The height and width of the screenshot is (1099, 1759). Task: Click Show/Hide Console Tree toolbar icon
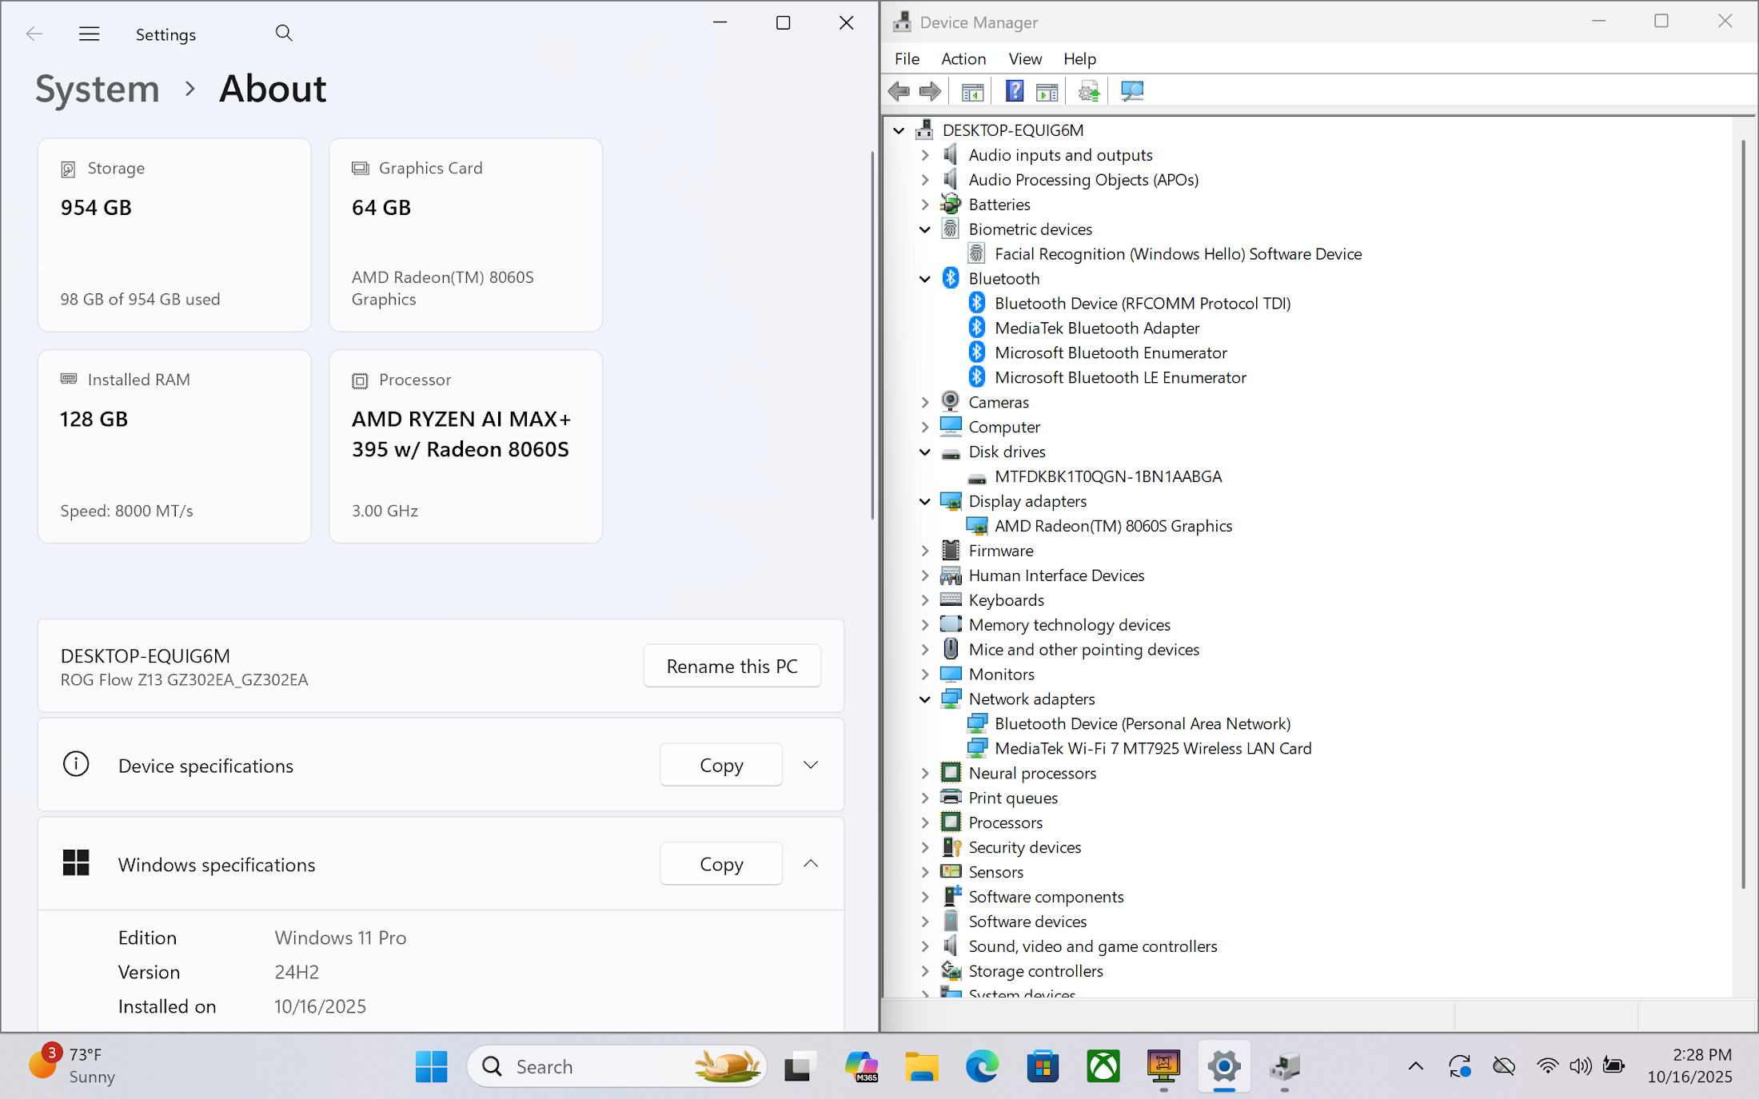pyautogui.click(x=971, y=91)
